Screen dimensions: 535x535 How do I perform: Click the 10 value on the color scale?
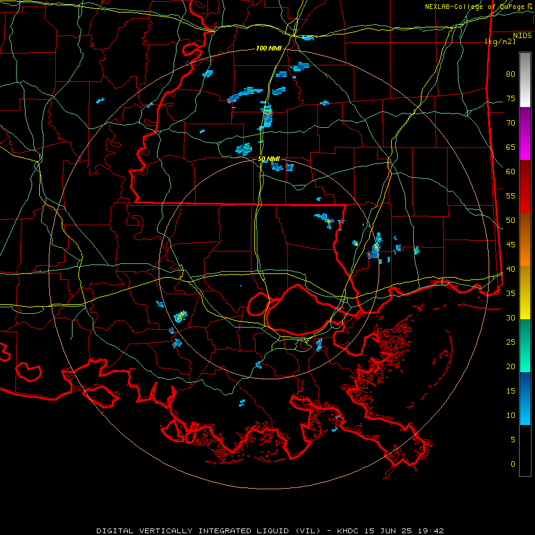(x=511, y=416)
